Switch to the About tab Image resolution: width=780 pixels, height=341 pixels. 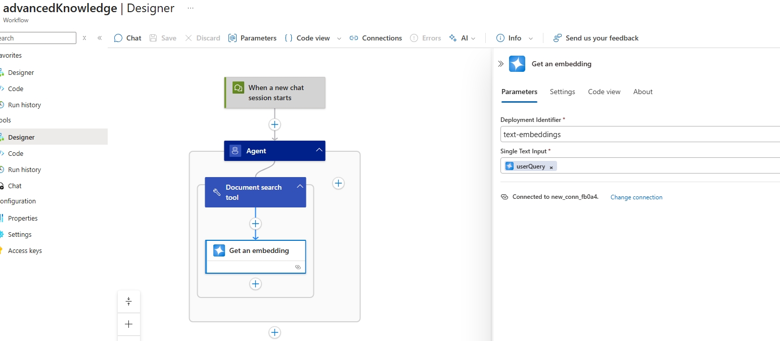point(643,92)
